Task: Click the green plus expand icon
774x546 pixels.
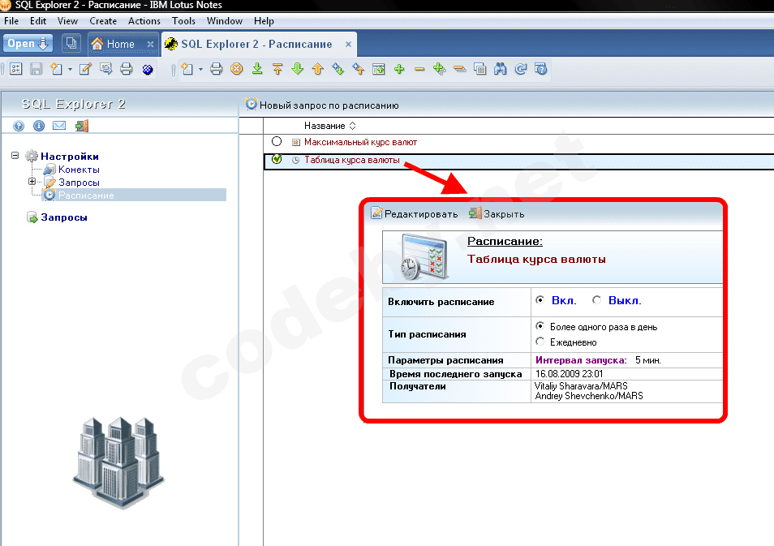Action: pos(399,69)
